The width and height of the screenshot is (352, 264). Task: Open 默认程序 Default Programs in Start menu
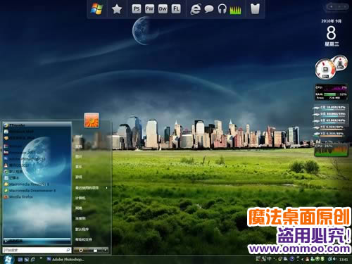(x=82, y=230)
